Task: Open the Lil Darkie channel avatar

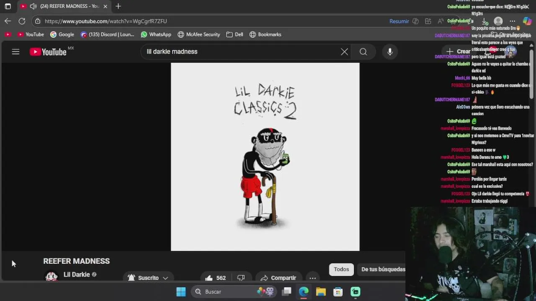Action: tap(51, 276)
